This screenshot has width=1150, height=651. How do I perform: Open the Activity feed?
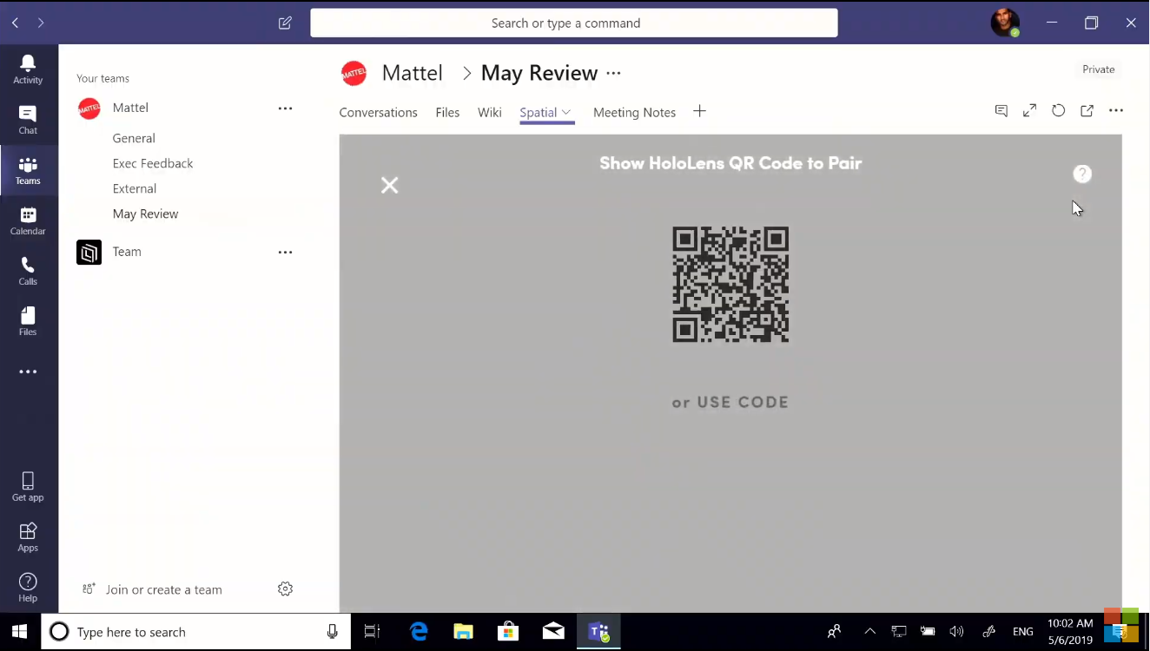pyautogui.click(x=28, y=69)
